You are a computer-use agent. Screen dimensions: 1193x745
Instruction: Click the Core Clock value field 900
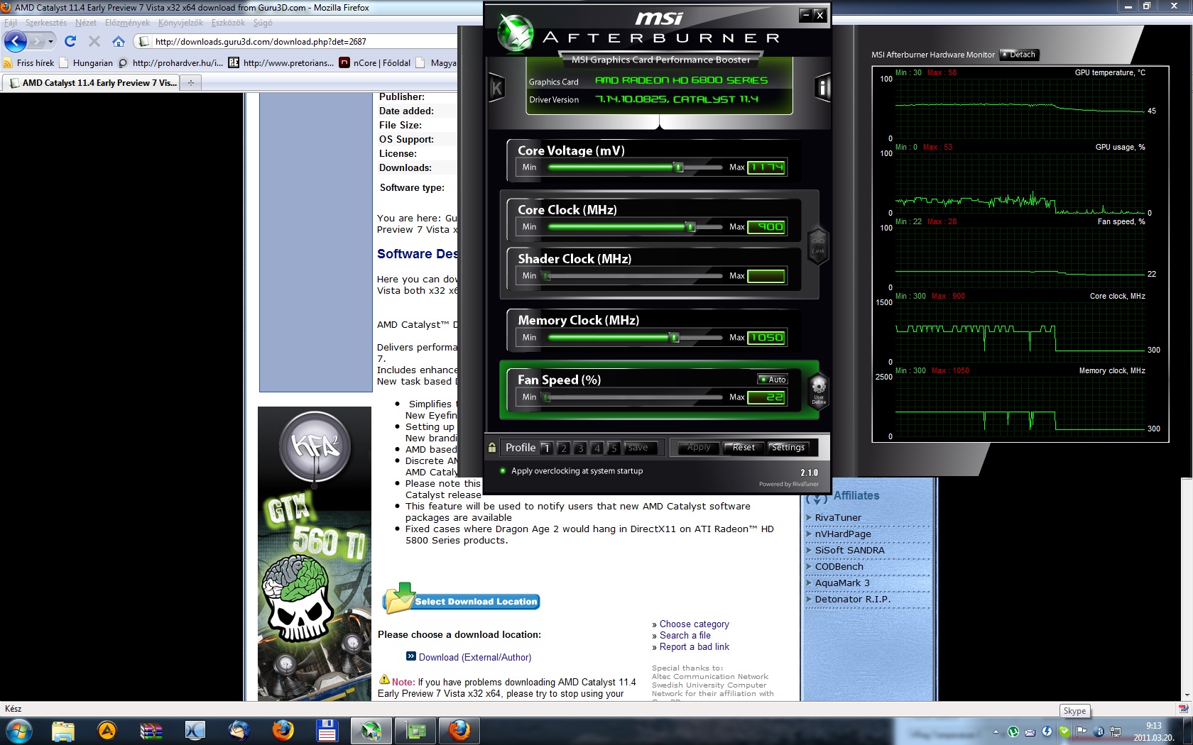pyautogui.click(x=766, y=227)
